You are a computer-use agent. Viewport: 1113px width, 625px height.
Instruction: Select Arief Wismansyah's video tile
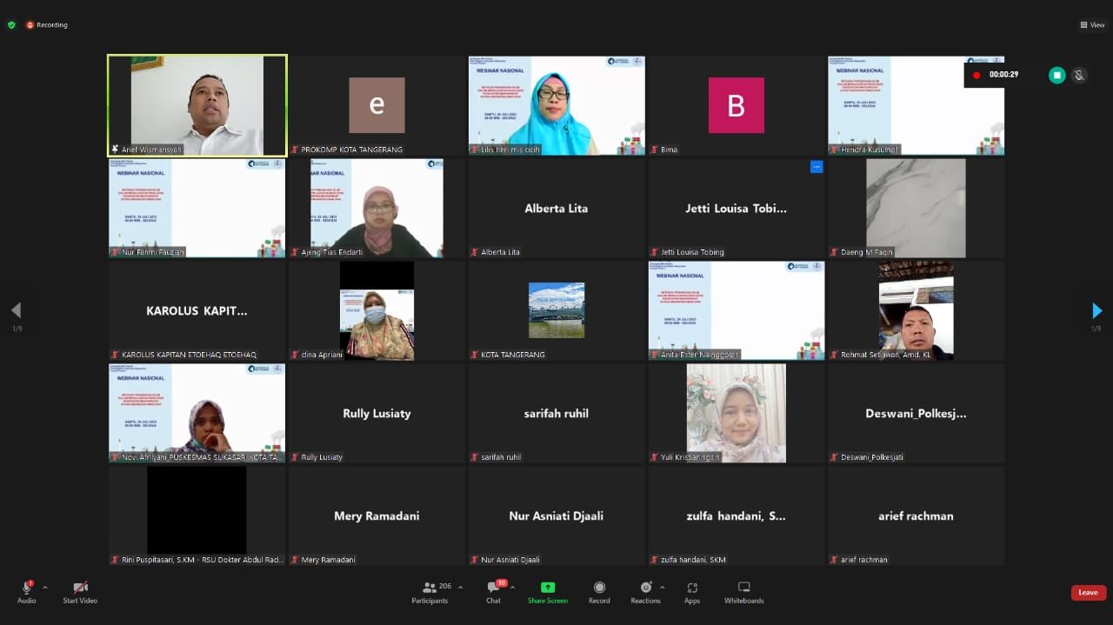click(197, 105)
